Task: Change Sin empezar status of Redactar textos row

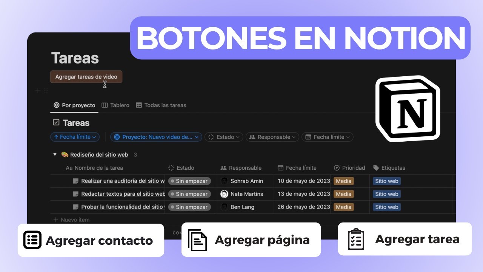Action: (x=189, y=194)
